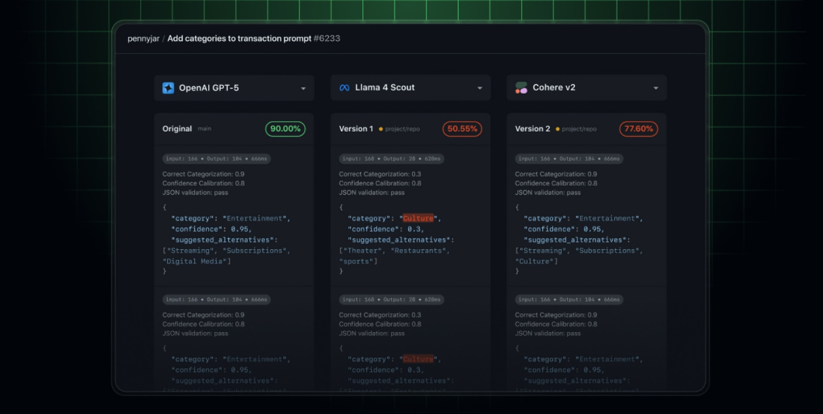Click first "Correct Categorization: 0.3" line in Version 1
Screen dimensions: 823x414
coord(380,174)
